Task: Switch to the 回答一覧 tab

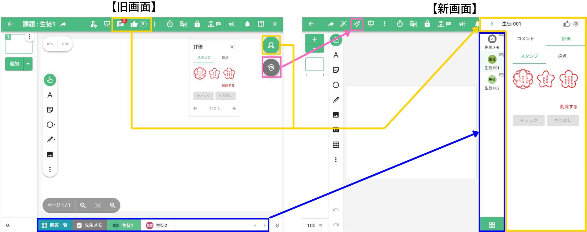Action: tap(55, 225)
